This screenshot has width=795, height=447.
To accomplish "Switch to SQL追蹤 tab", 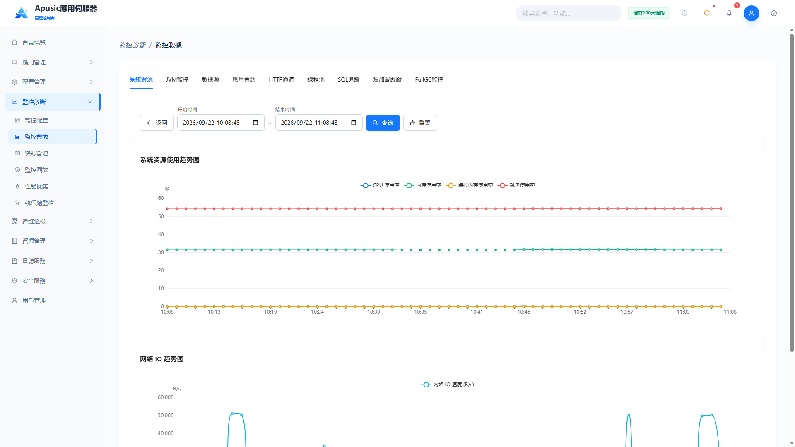I will [x=349, y=79].
